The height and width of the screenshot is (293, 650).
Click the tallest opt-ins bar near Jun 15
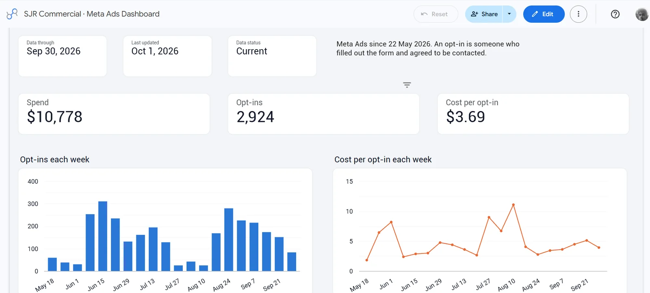pyautogui.click(x=103, y=236)
